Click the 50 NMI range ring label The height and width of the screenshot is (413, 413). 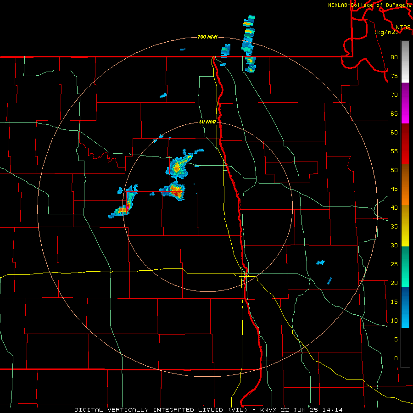(x=207, y=122)
